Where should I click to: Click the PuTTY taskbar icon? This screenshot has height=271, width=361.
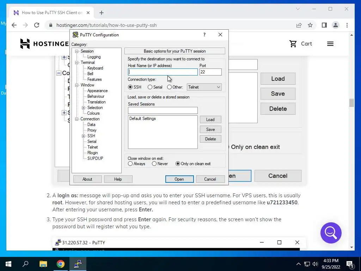78,264
